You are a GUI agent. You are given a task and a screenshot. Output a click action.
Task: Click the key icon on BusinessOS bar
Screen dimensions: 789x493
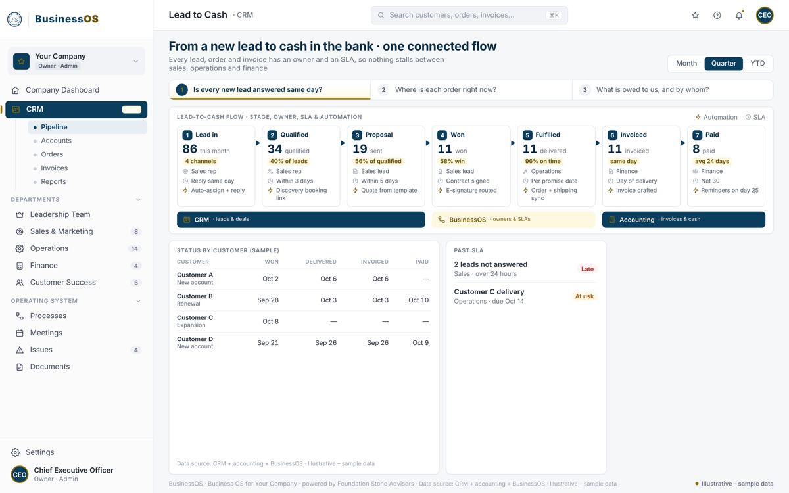coord(442,220)
